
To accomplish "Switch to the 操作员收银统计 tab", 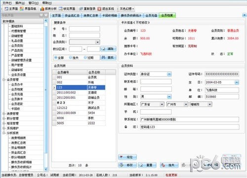I will (131, 15).
